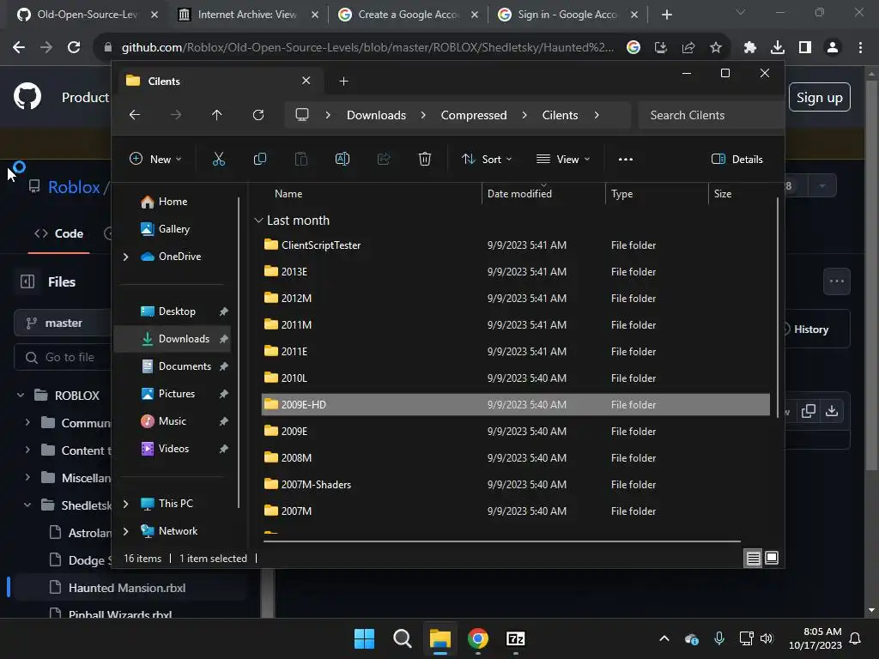Click the Cut icon in Explorer toolbar
The height and width of the screenshot is (659, 879).
[x=219, y=159]
